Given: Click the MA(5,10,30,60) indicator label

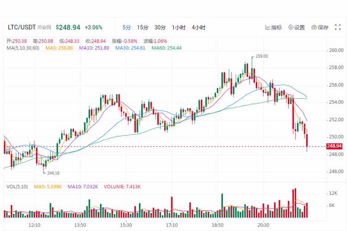Looking at the screenshot, I should 23,48.
